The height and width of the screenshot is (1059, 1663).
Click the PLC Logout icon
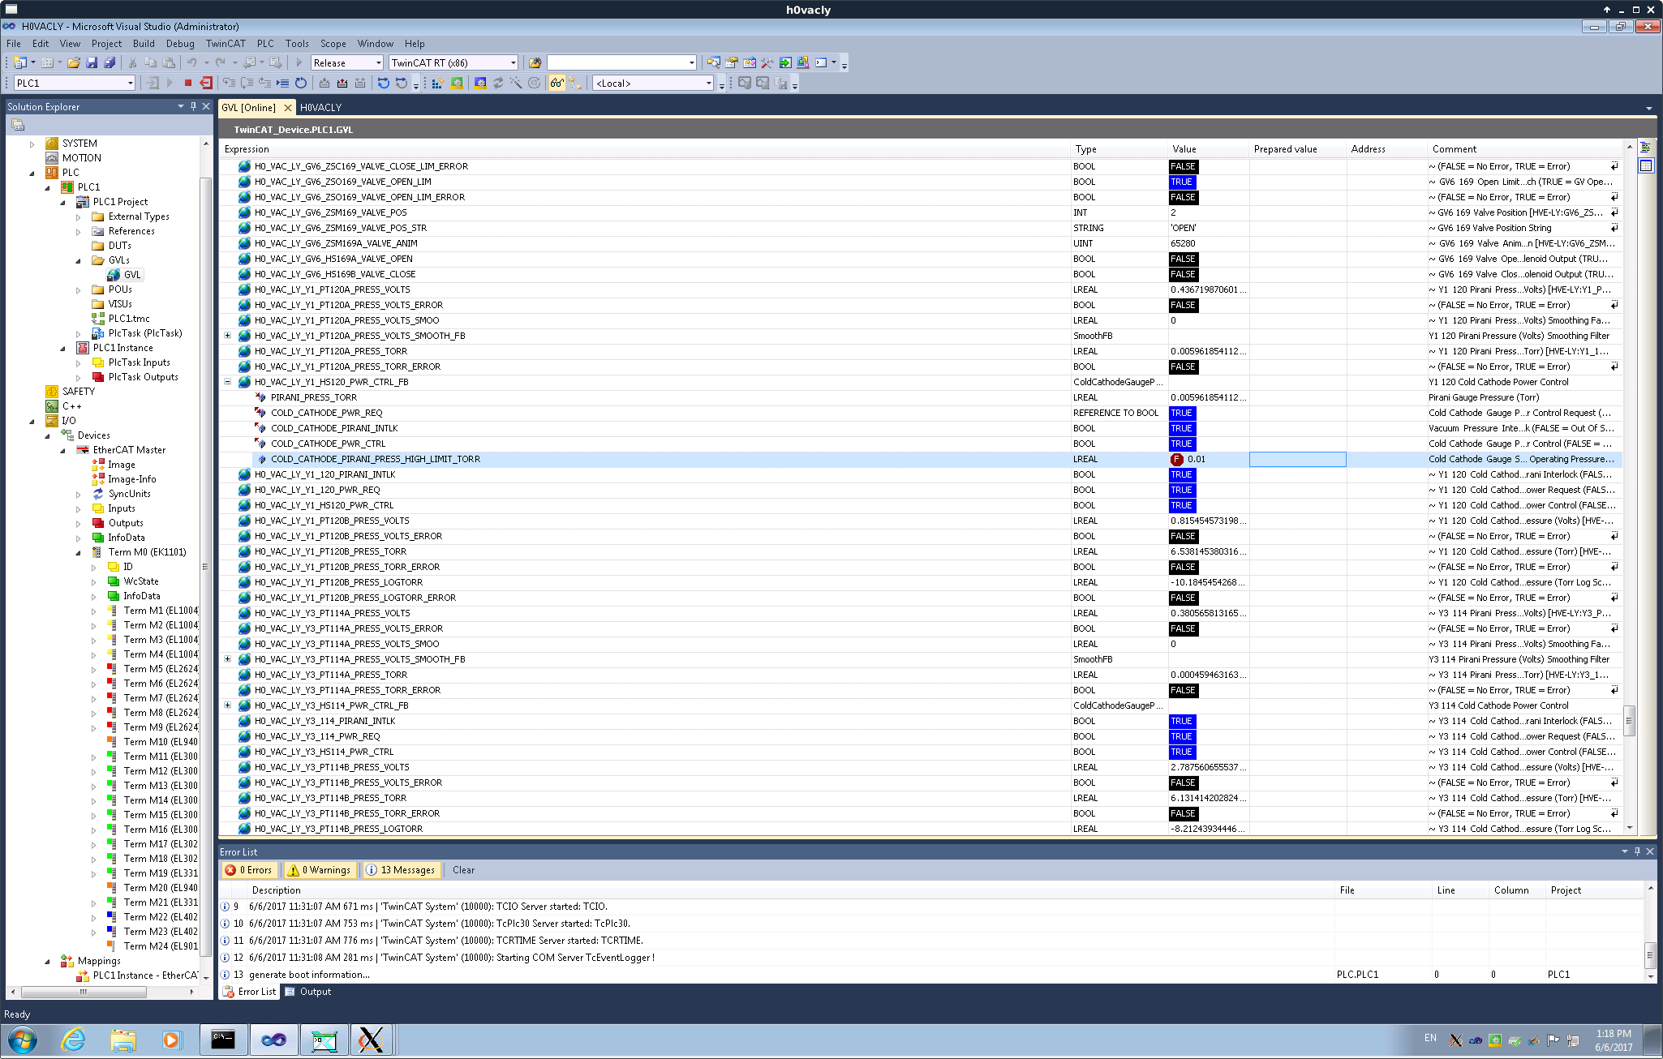(206, 83)
